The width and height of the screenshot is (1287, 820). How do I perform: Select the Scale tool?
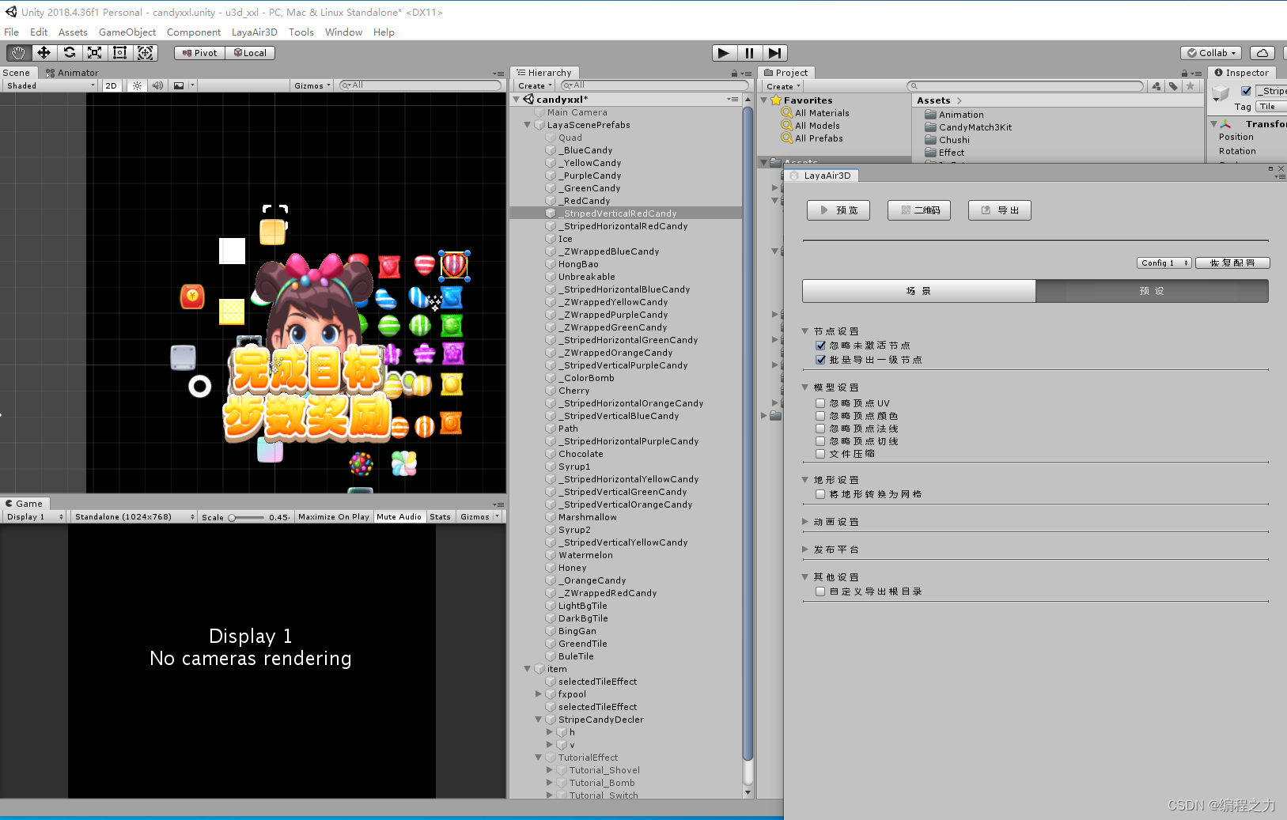pos(94,53)
